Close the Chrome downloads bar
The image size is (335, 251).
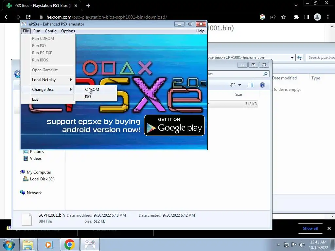pyautogui.click(x=329, y=228)
